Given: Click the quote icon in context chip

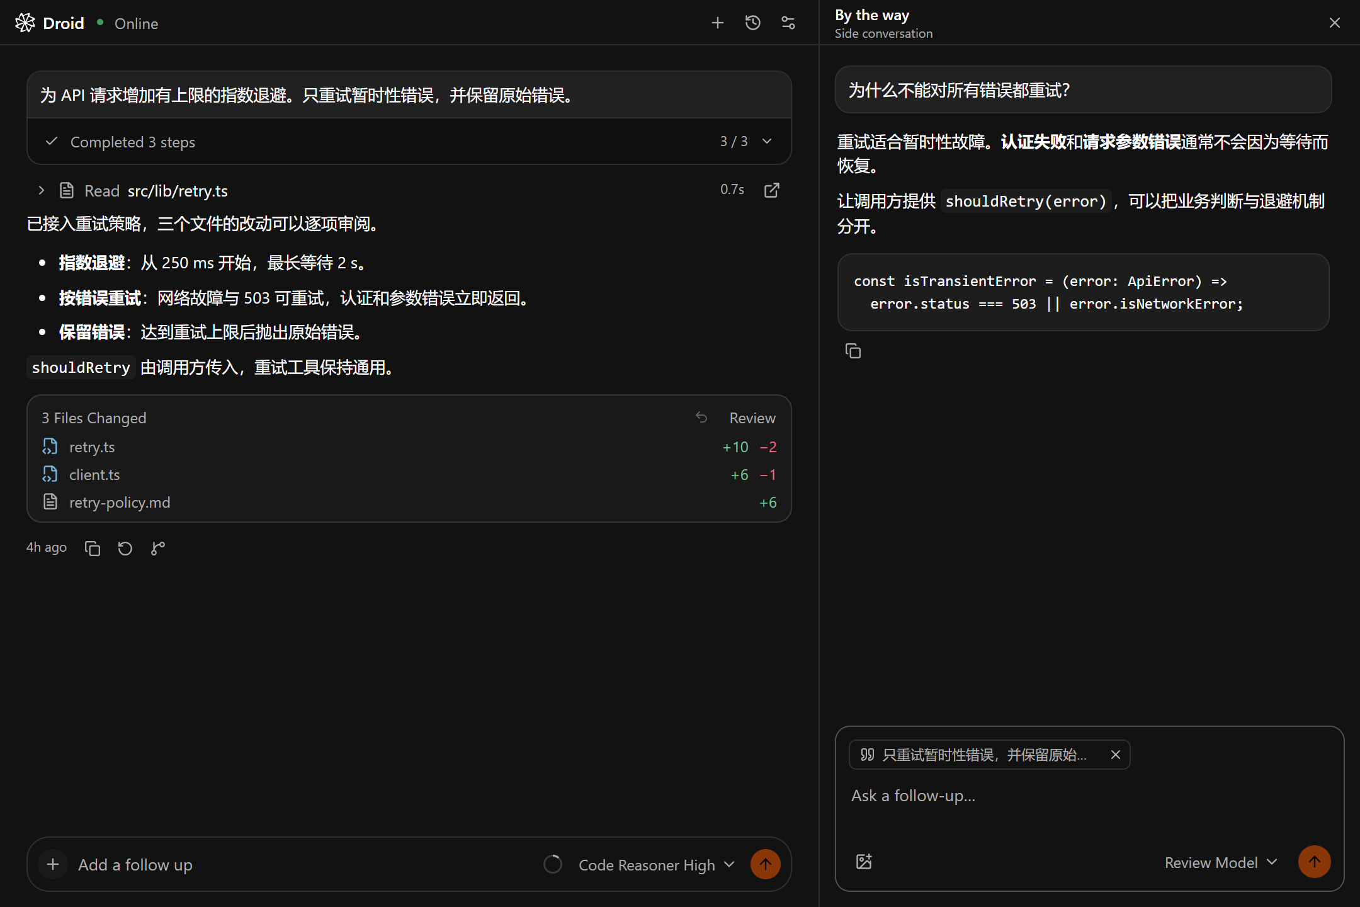Looking at the screenshot, I should pos(867,755).
